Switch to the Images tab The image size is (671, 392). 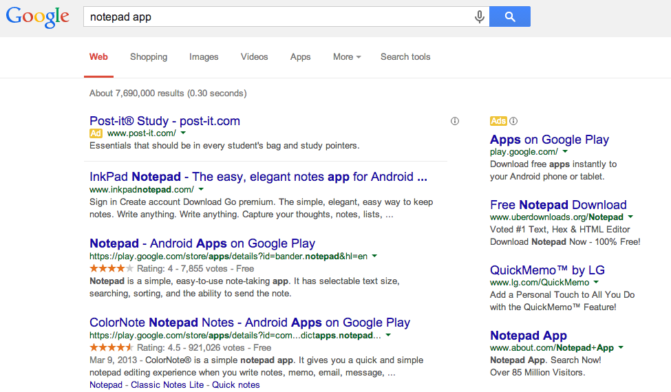pyautogui.click(x=204, y=57)
